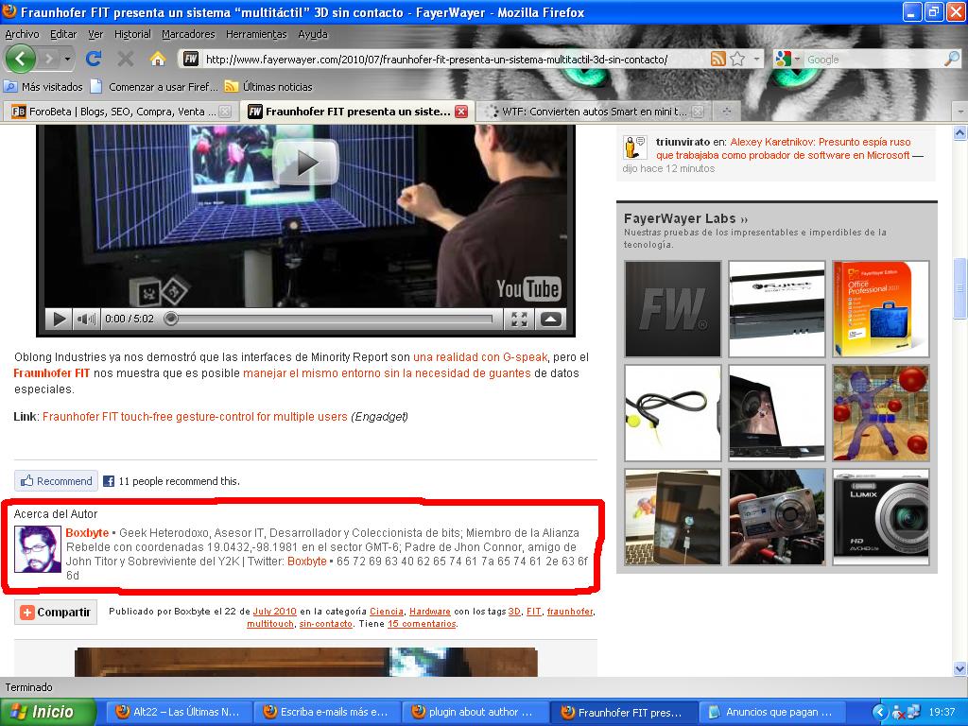The image size is (968, 726).
Task: Open the Editar menu
Action: click(x=63, y=34)
